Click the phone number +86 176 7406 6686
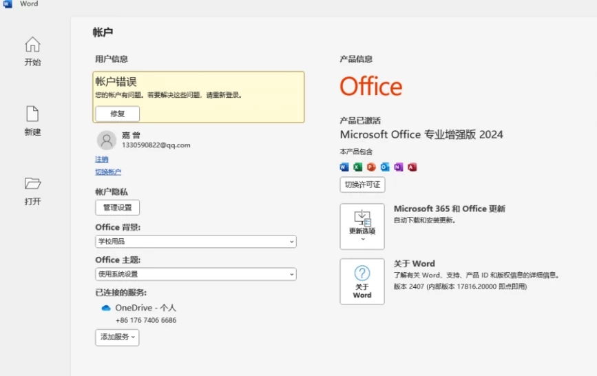Image resolution: width=597 pixels, height=376 pixels. pos(146,320)
